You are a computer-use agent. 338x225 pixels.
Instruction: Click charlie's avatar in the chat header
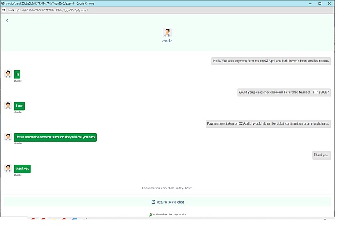click(x=167, y=33)
